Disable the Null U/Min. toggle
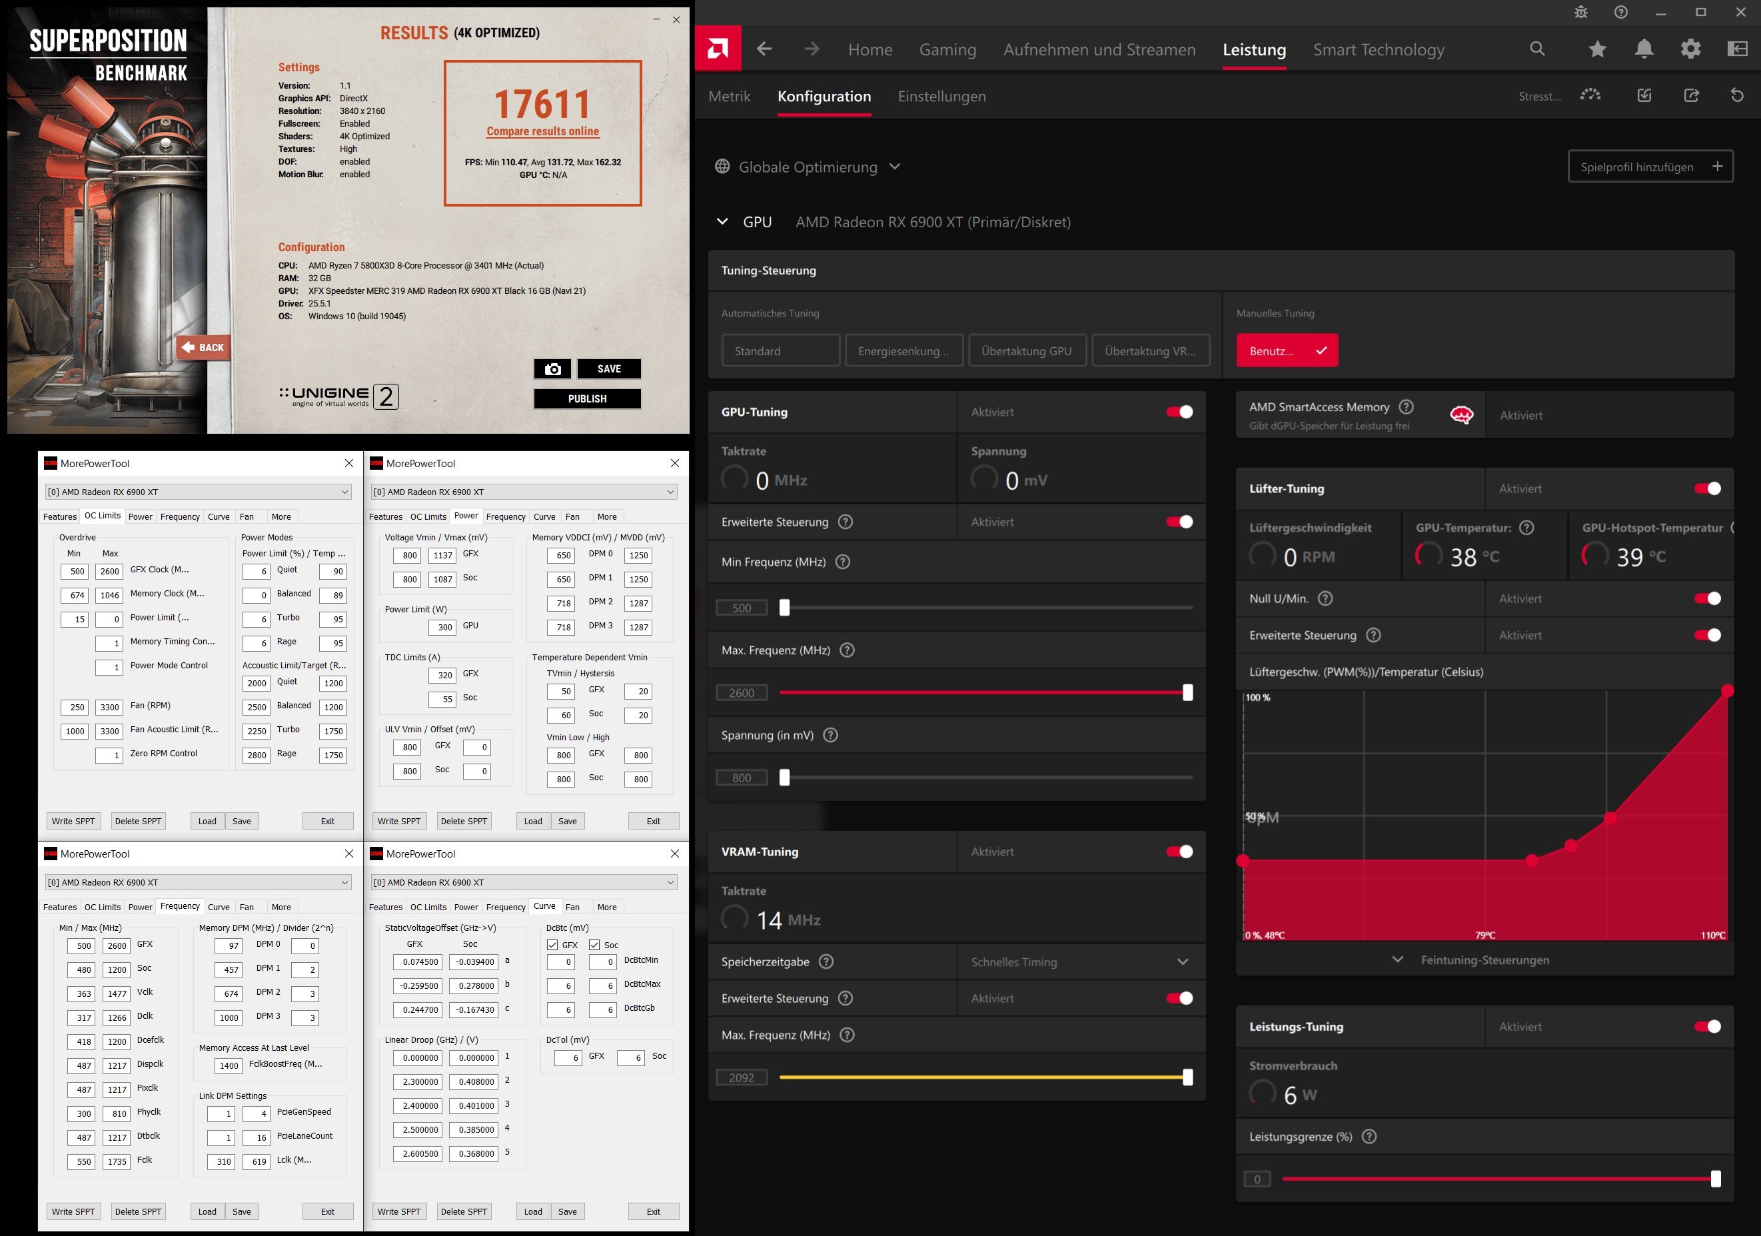The width and height of the screenshot is (1761, 1236). tap(1707, 598)
